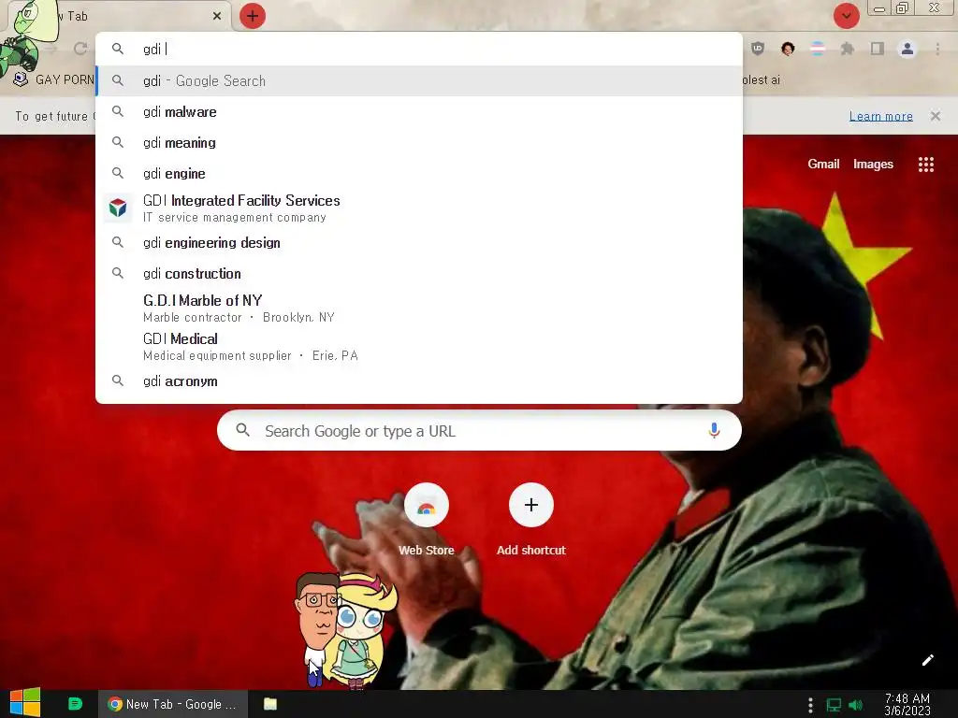Open the uBlock Origin extension shield icon
Screen dimensions: 958x718
click(758, 49)
